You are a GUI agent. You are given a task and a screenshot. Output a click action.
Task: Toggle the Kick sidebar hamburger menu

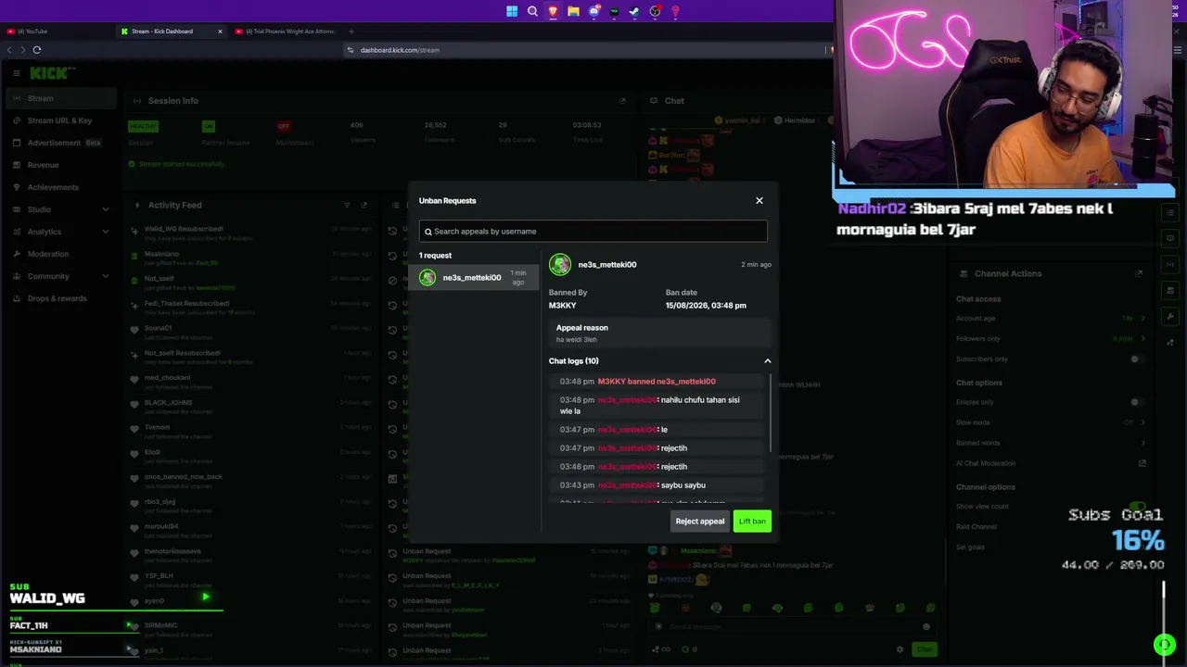tap(17, 73)
